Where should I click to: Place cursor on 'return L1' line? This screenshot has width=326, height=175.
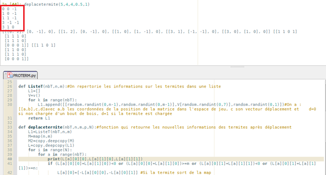(39, 118)
